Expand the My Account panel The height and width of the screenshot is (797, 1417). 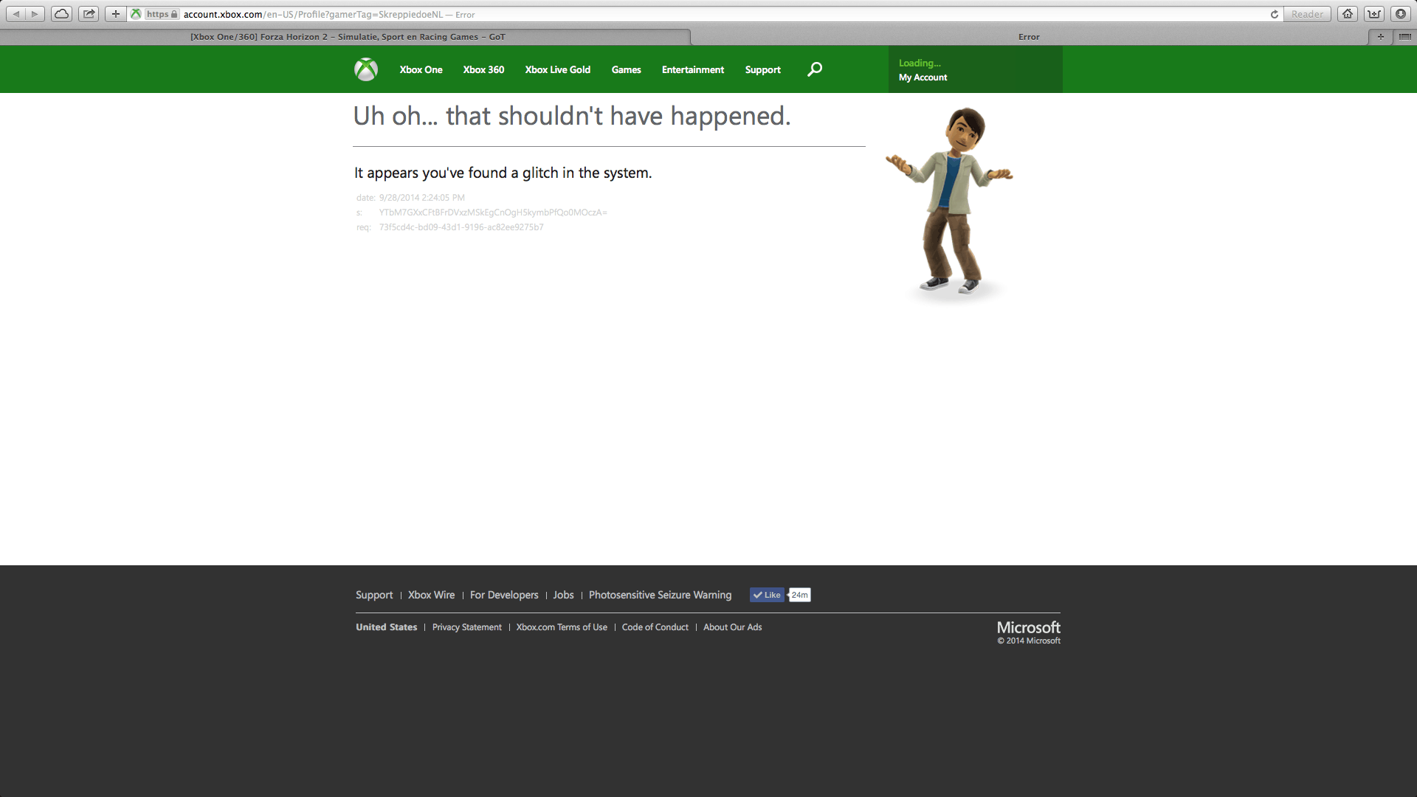click(x=923, y=77)
